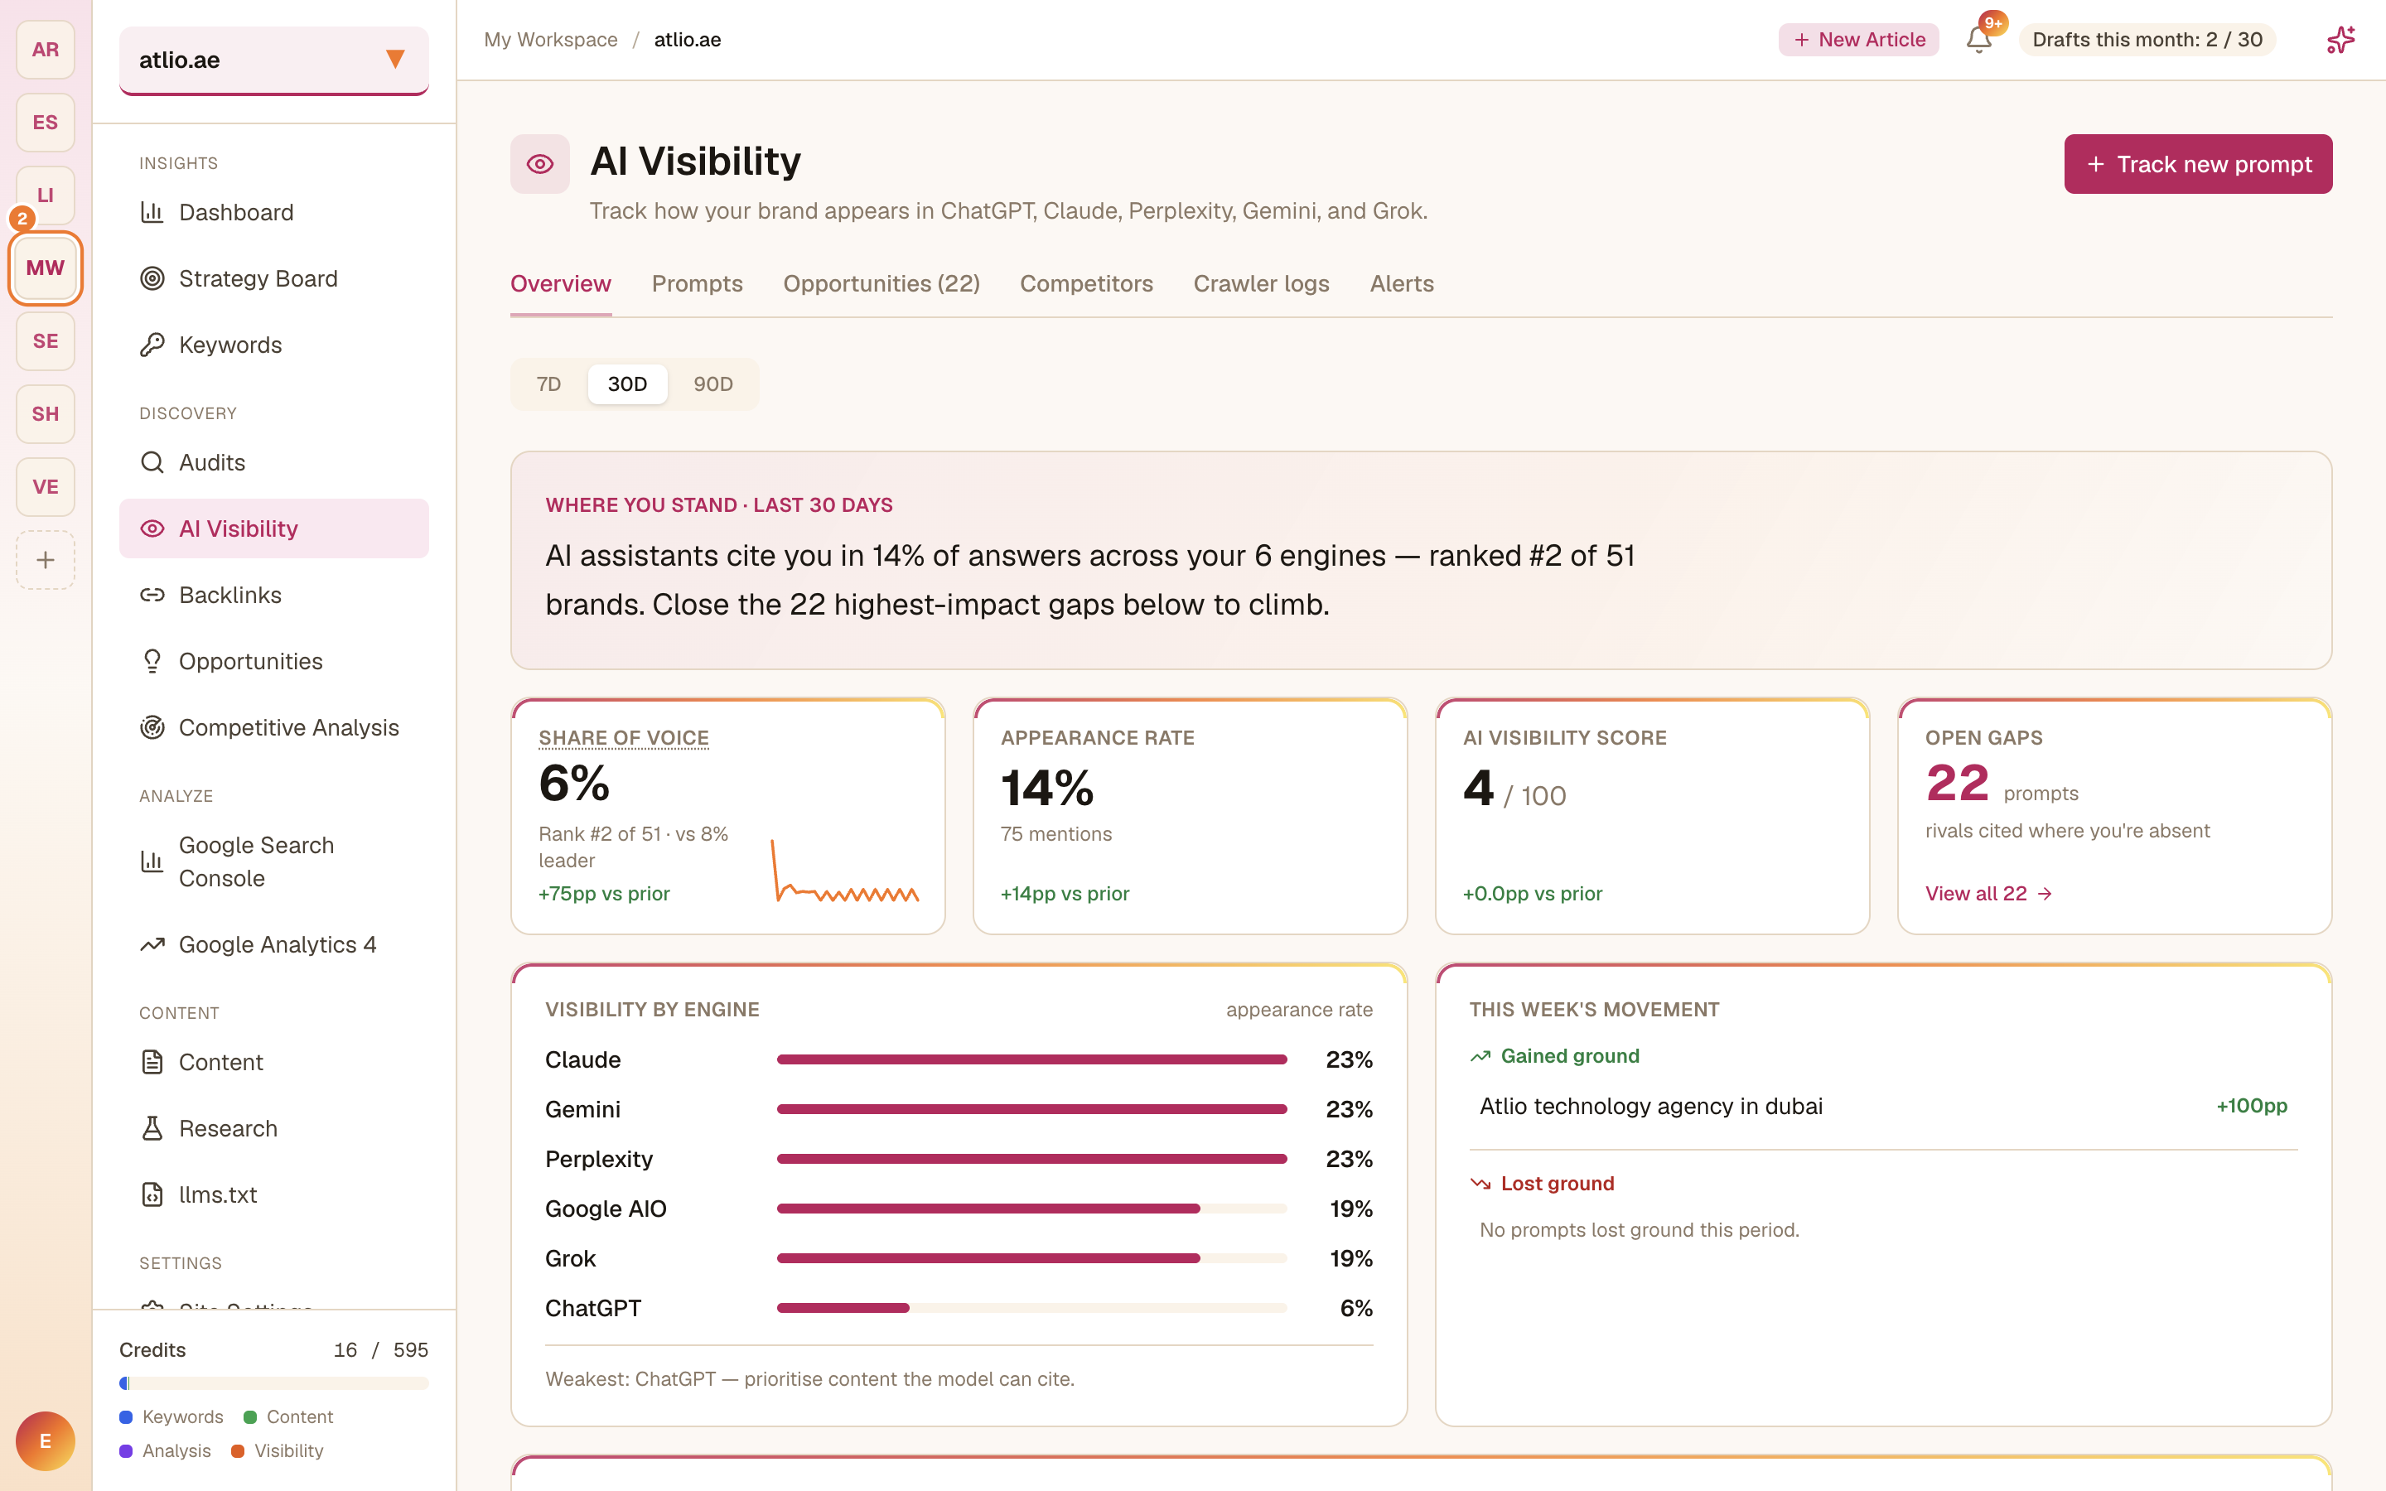2386x1491 pixels.
Task: Click the AI Visibility eye icon in sidebar
Action: pos(152,528)
